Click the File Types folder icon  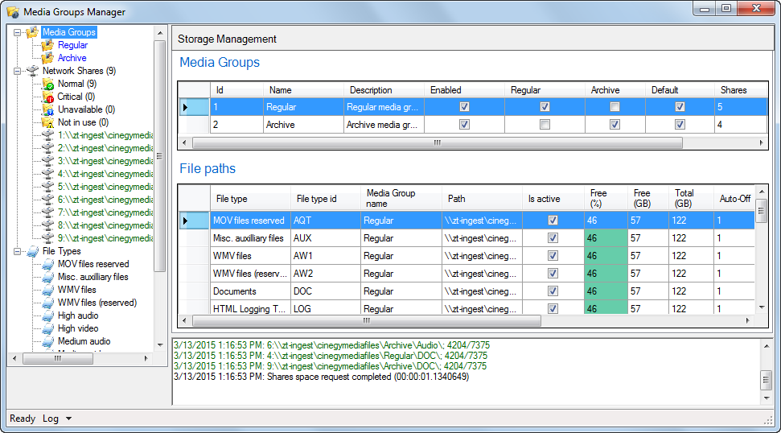click(x=32, y=251)
